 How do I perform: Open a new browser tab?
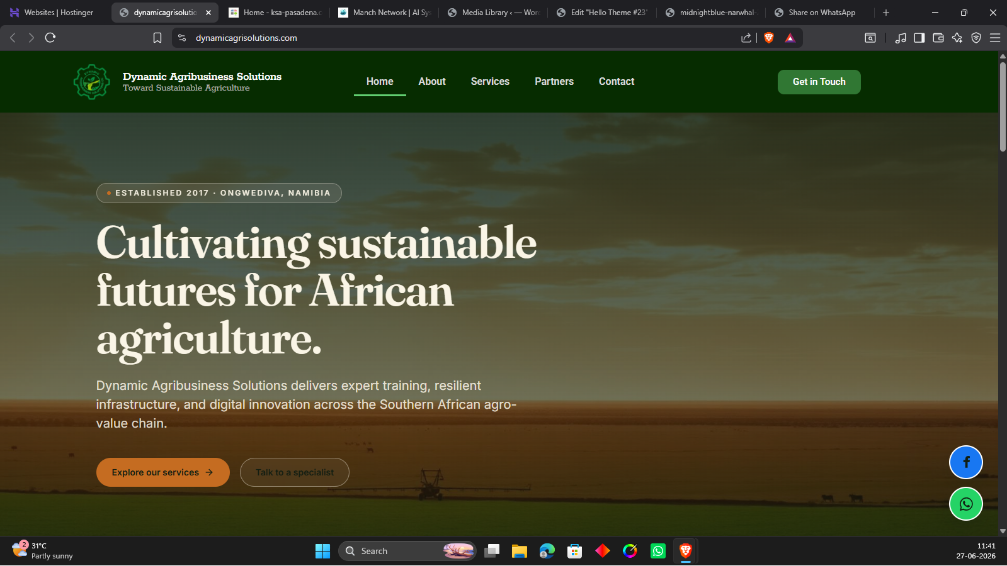pyautogui.click(x=886, y=13)
